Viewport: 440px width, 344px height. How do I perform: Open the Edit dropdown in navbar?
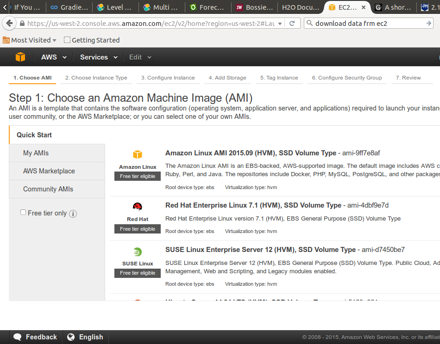coord(140,57)
